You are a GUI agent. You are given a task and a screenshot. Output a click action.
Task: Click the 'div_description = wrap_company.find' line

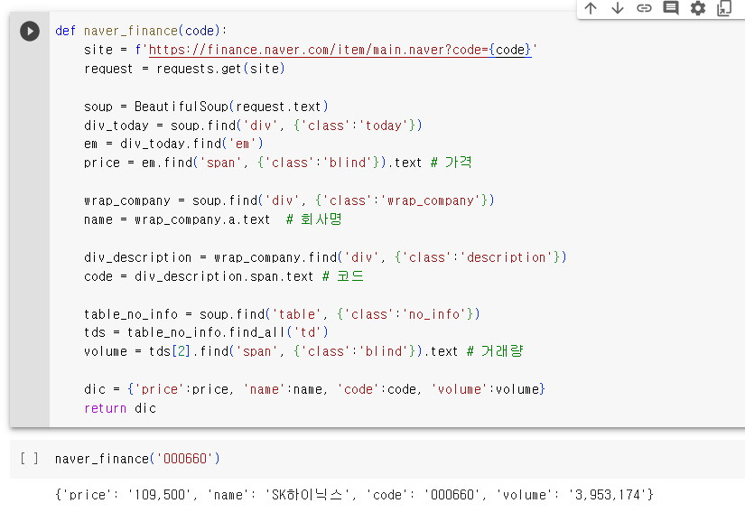pos(325,257)
